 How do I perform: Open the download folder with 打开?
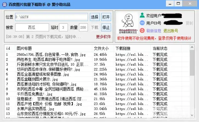coord(106,17)
